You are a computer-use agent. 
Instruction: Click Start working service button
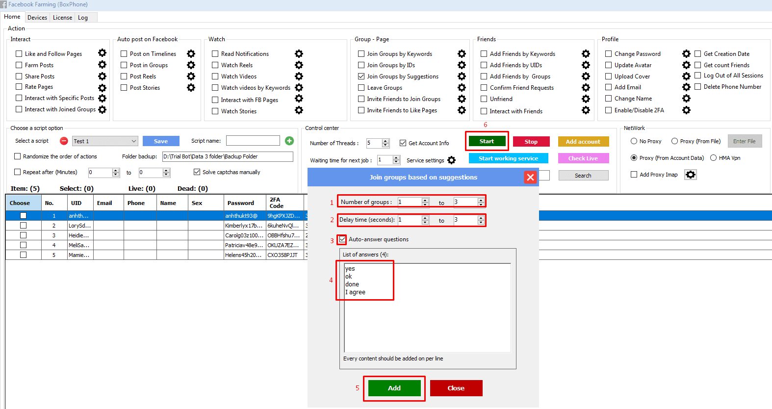508,158
